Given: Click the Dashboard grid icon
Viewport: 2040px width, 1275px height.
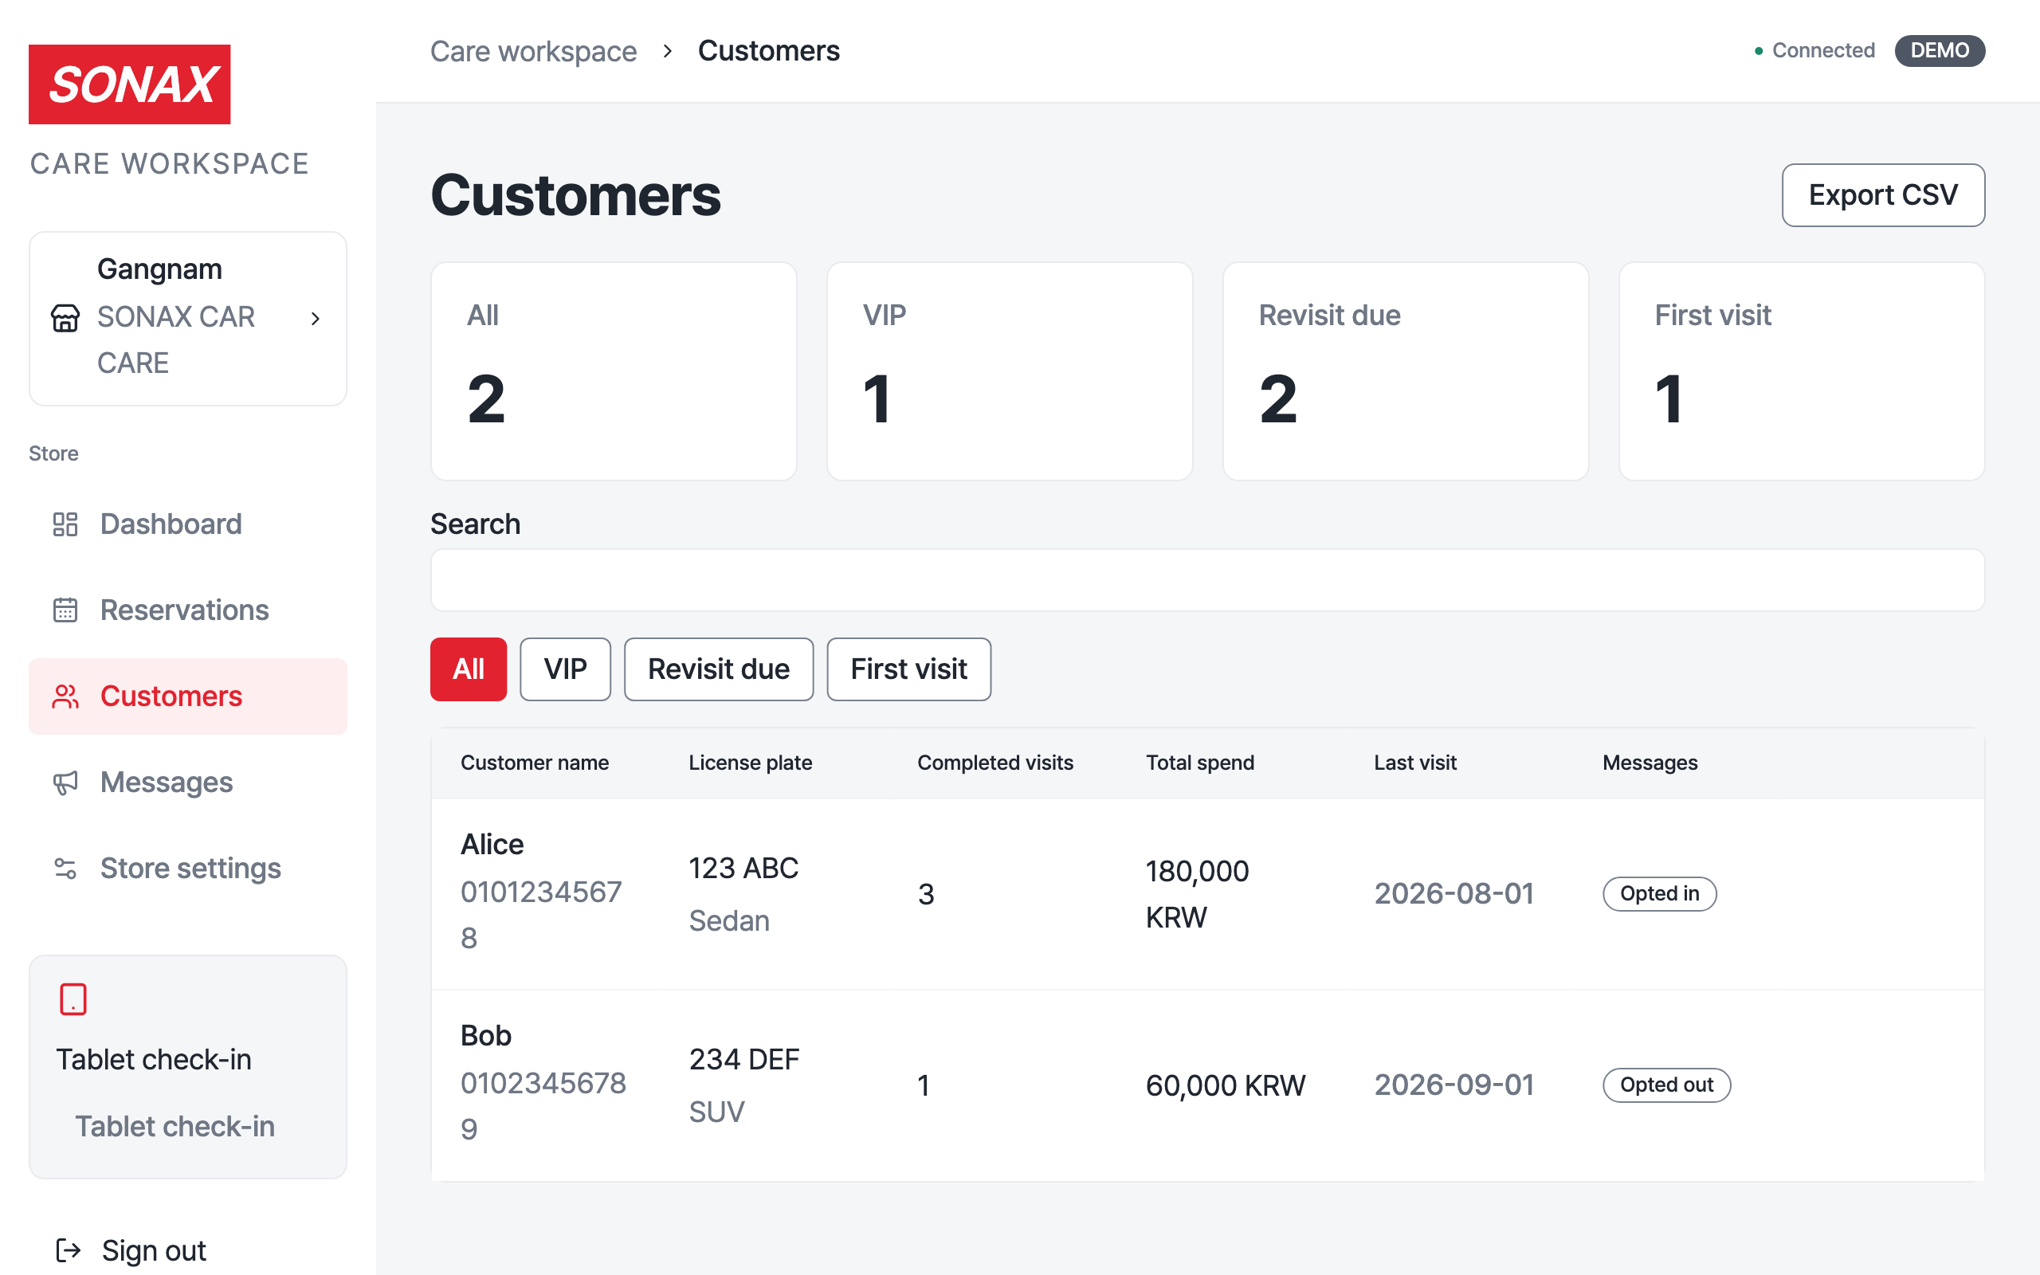Looking at the screenshot, I should (65, 524).
